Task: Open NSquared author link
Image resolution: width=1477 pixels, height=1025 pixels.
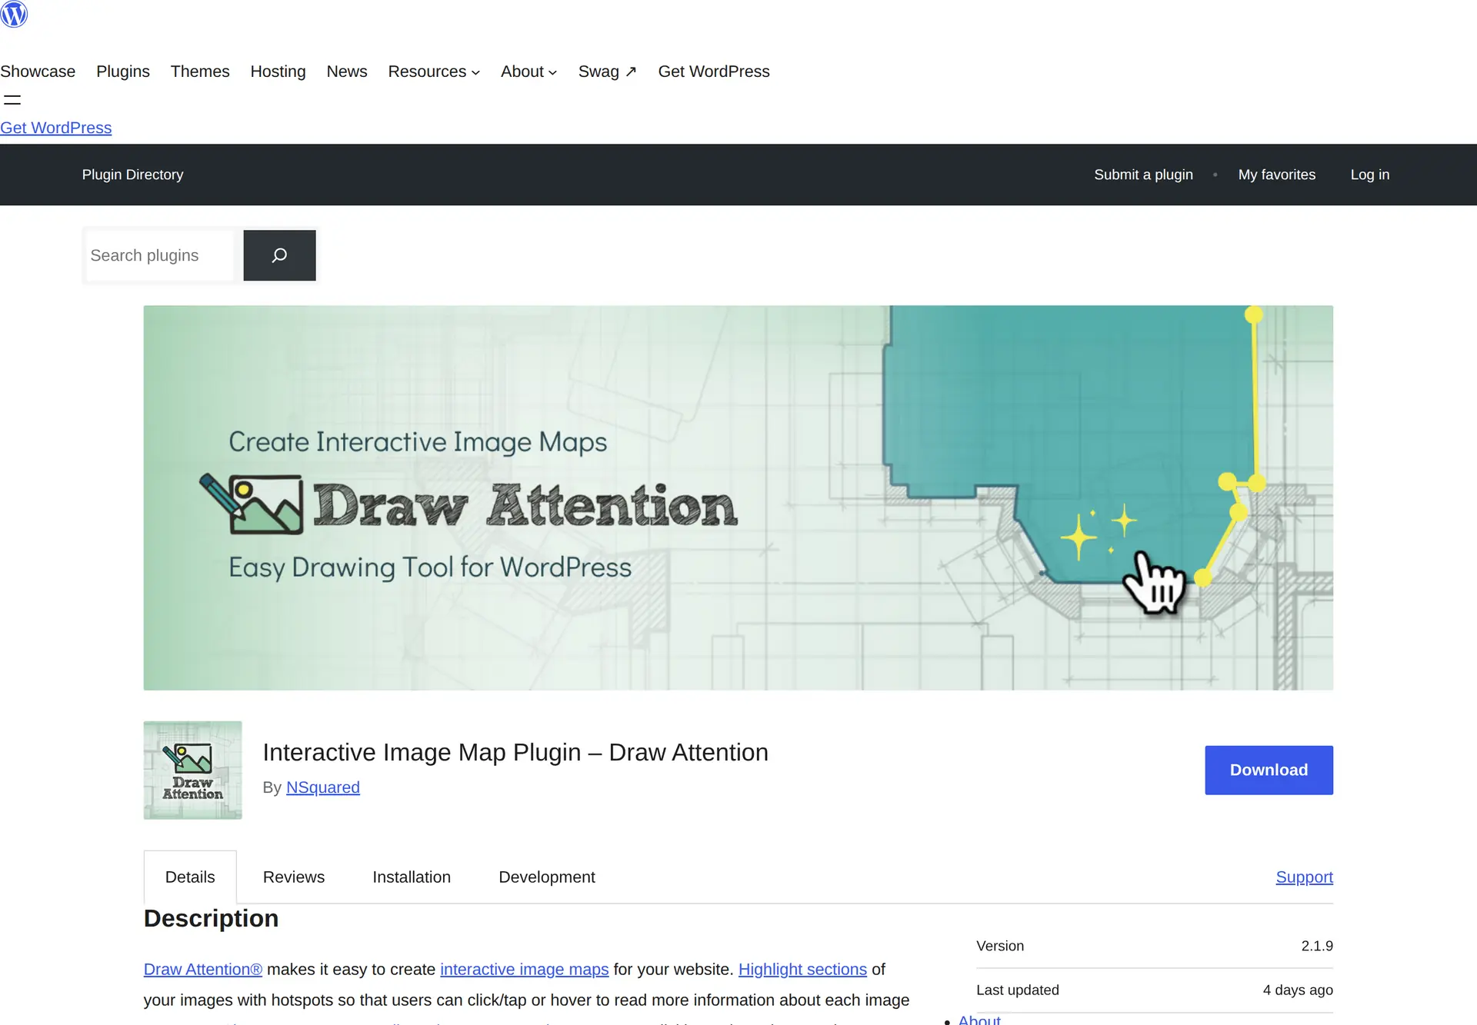Action: click(323, 787)
